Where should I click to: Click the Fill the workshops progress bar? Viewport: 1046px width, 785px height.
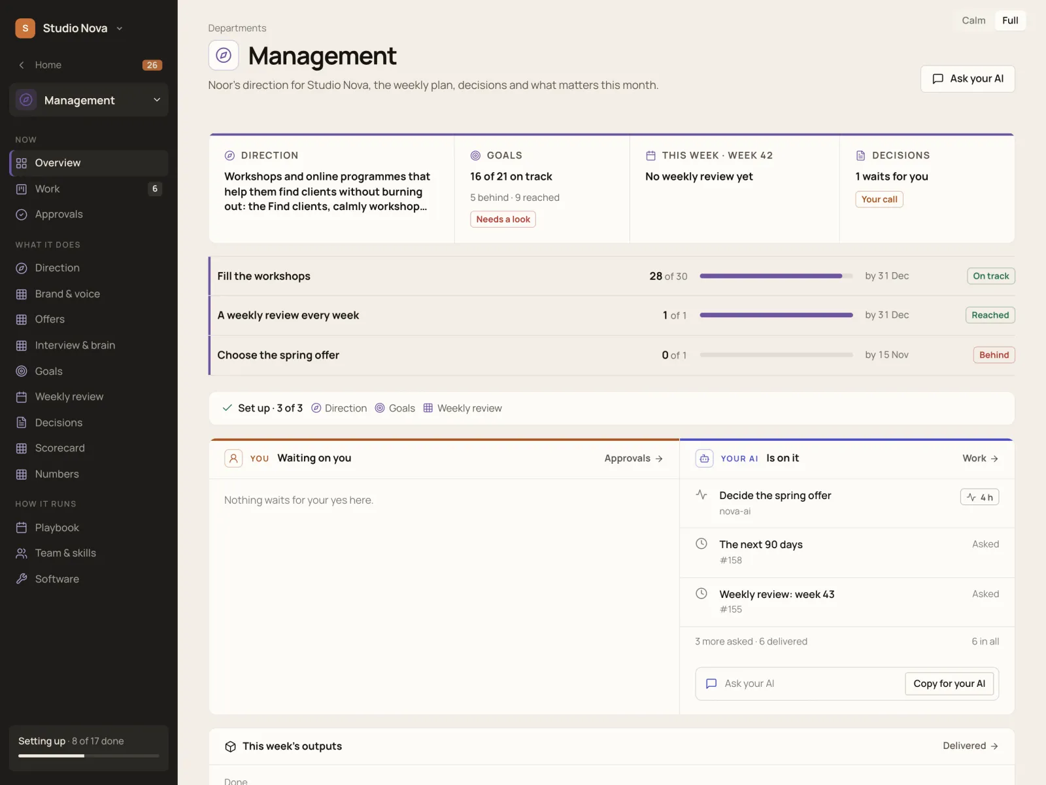(x=776, y=276)
